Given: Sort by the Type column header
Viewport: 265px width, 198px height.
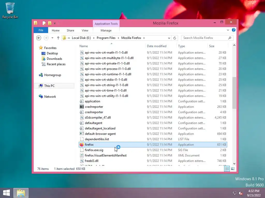Looking at the screenshot, I should [x=192, y=46].
